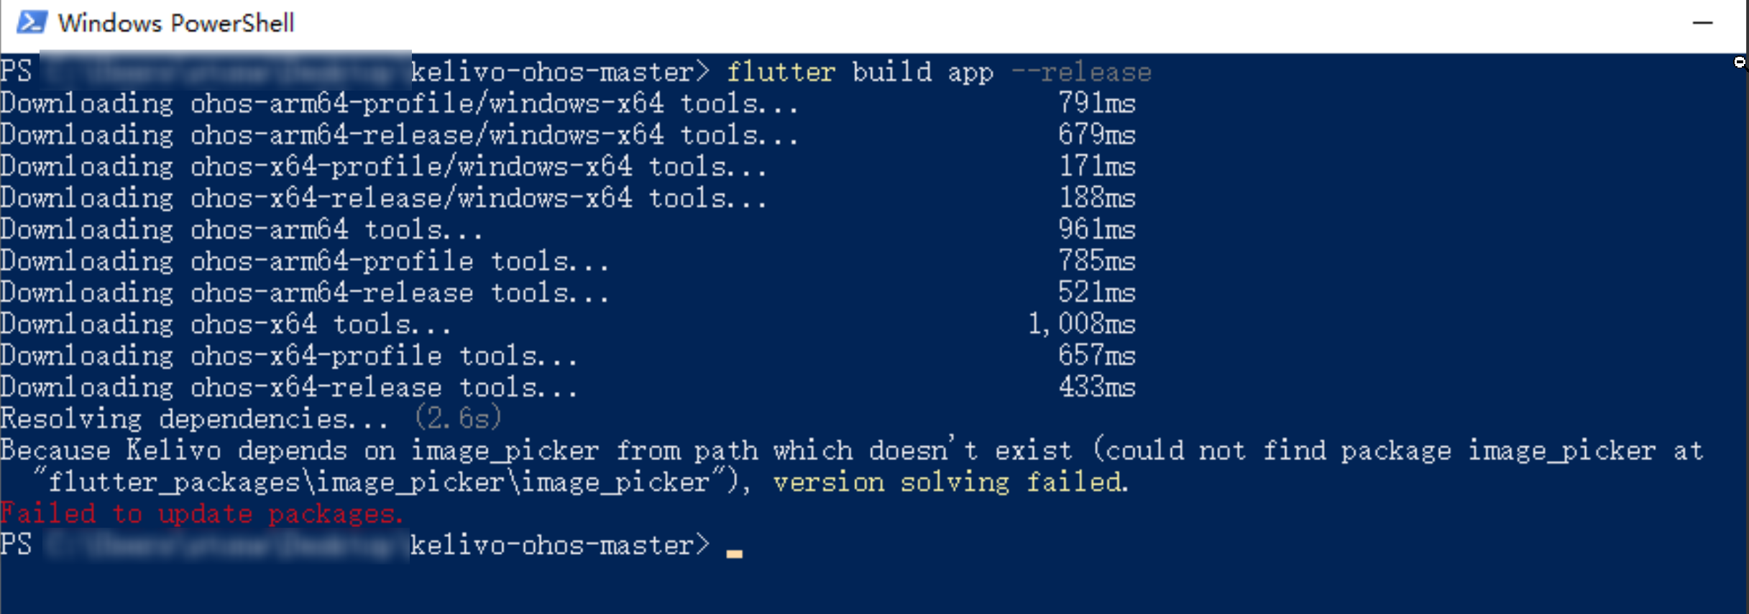Click the yellow "version solving failed." text
Viewport: 1749px width, 614px height.
(950, 482)
